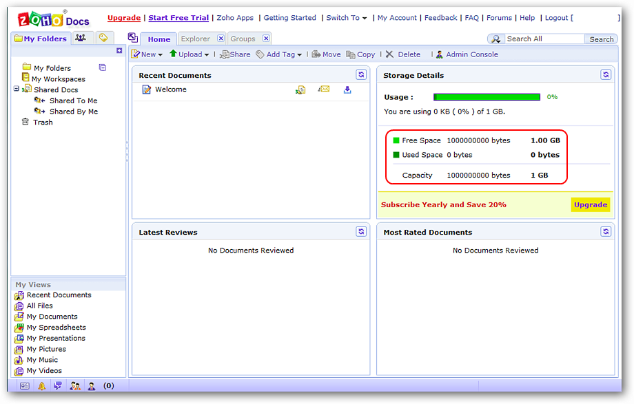
Task: Click the Zoho Docs logo
Action: [x=53, y=19]
